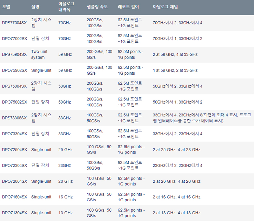Click record length cell in DPO77002SX row
Image resolution: width=254 pixels, height=224 pixels.
pos(130,39)
